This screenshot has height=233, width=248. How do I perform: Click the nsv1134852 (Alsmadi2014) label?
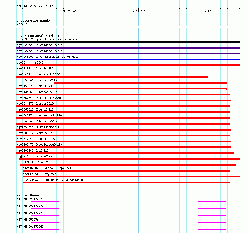37,92
